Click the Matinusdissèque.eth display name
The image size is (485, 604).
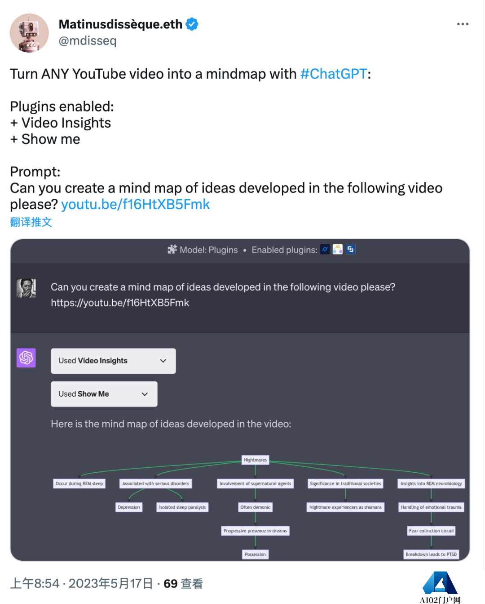tap(120, 24)
